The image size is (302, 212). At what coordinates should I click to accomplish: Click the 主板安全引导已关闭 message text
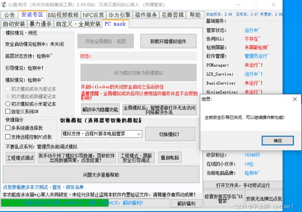pyautogui.click(x=245, y=118)
